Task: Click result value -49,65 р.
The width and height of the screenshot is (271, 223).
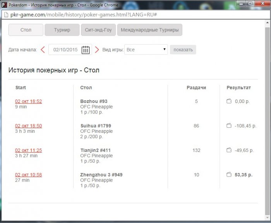Action: click(244, 150)
